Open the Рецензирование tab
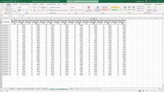The height and width of the screenshot is (92, 164). [51, 4]
